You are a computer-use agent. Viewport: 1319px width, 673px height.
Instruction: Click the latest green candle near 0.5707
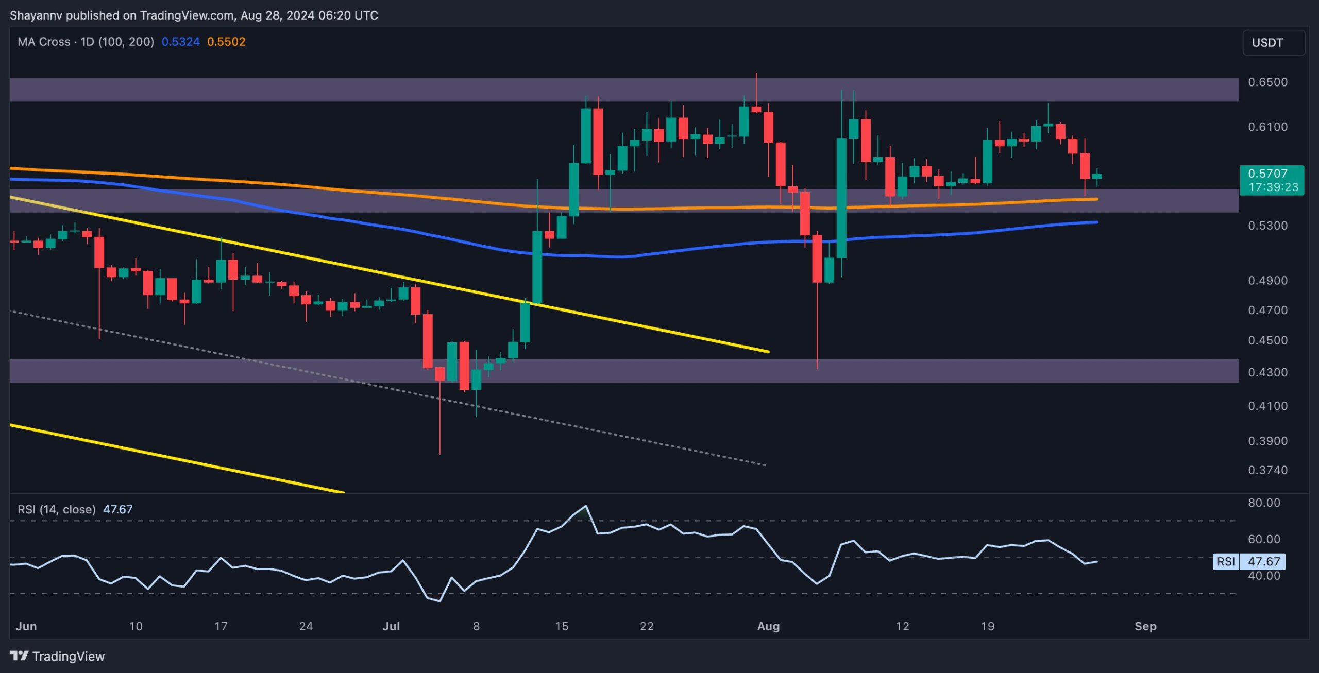pyautogui.click(x=1096, y=176)
